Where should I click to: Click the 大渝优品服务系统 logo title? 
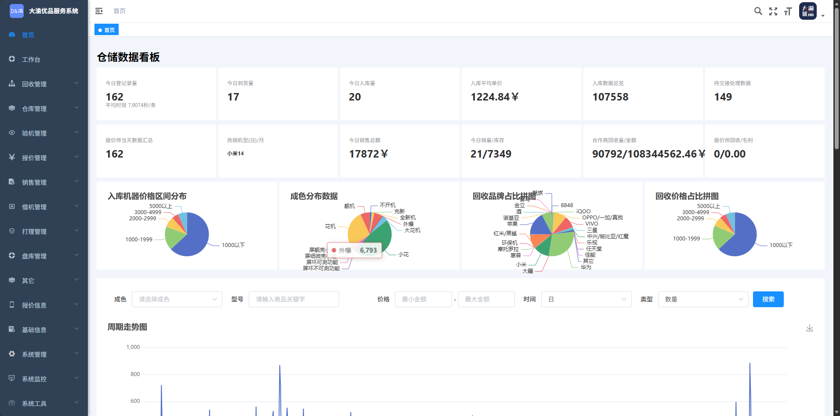(54, 11)
